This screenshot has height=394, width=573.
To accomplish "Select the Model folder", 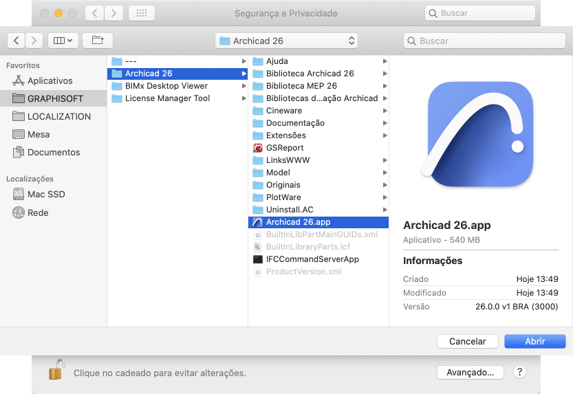I will 318,173.
